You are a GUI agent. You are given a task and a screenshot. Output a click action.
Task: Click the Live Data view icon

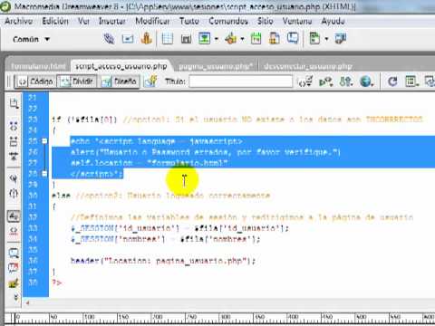pos(151,81)
